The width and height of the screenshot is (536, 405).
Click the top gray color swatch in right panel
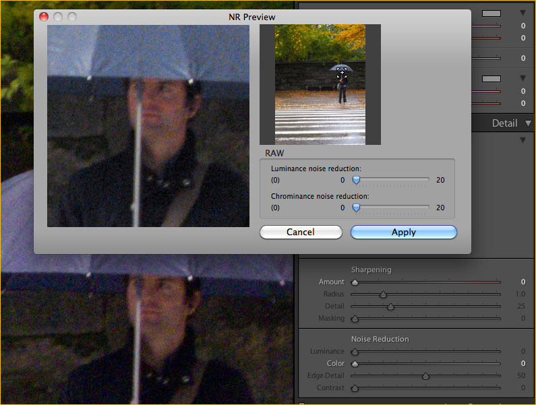point(492,13)
